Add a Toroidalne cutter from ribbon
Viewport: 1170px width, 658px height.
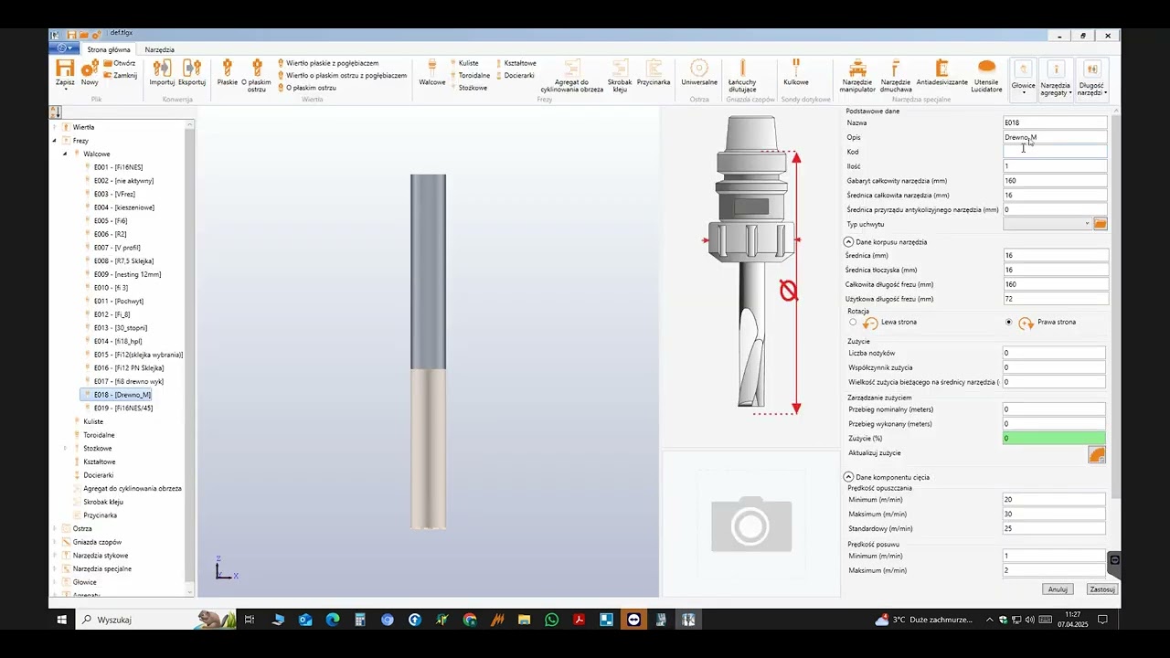[470, 75]
